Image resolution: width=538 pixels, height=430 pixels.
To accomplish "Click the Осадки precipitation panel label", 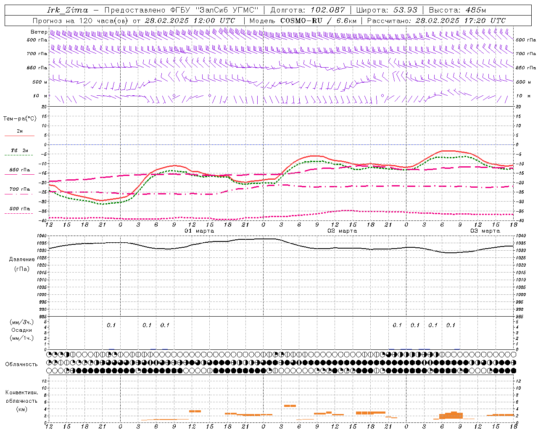I will [x=21, y=330].
